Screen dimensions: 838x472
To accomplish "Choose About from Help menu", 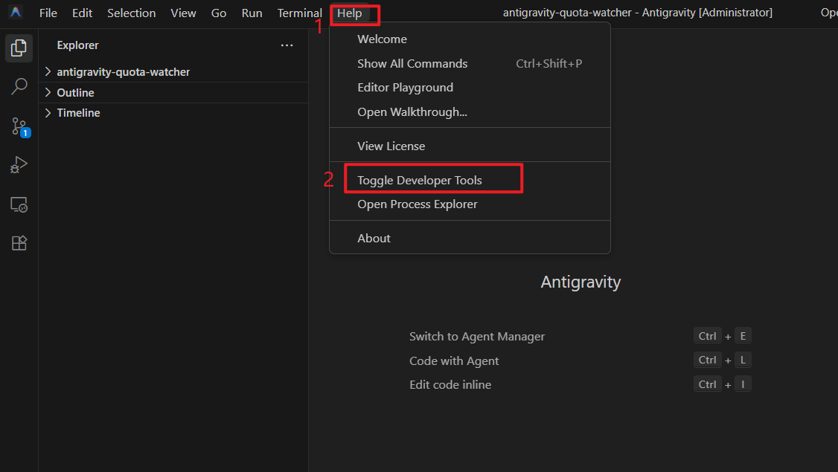I will click(x=470, y=238).
